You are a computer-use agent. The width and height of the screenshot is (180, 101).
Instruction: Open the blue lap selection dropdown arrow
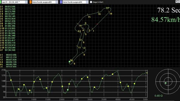pyautogui.click(x=87, y=2)
